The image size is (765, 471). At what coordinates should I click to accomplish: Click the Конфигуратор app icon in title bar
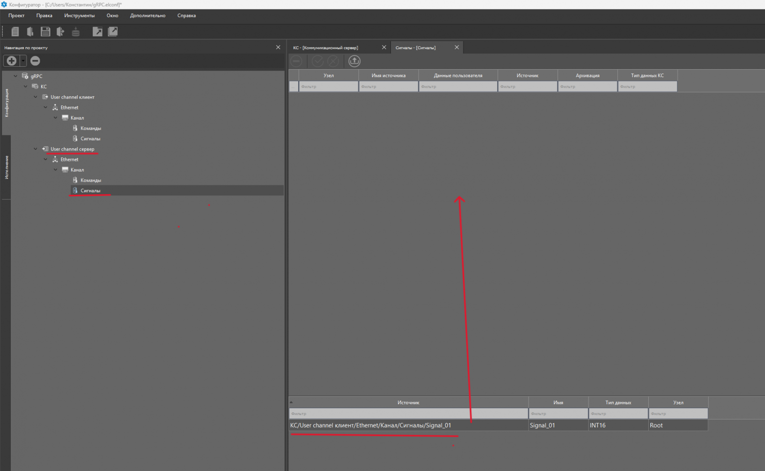pos(4,4)
